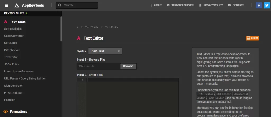Click the Text Tools category heading
Viewport: 271px width, 117px height.
click(x=18, y=22)
